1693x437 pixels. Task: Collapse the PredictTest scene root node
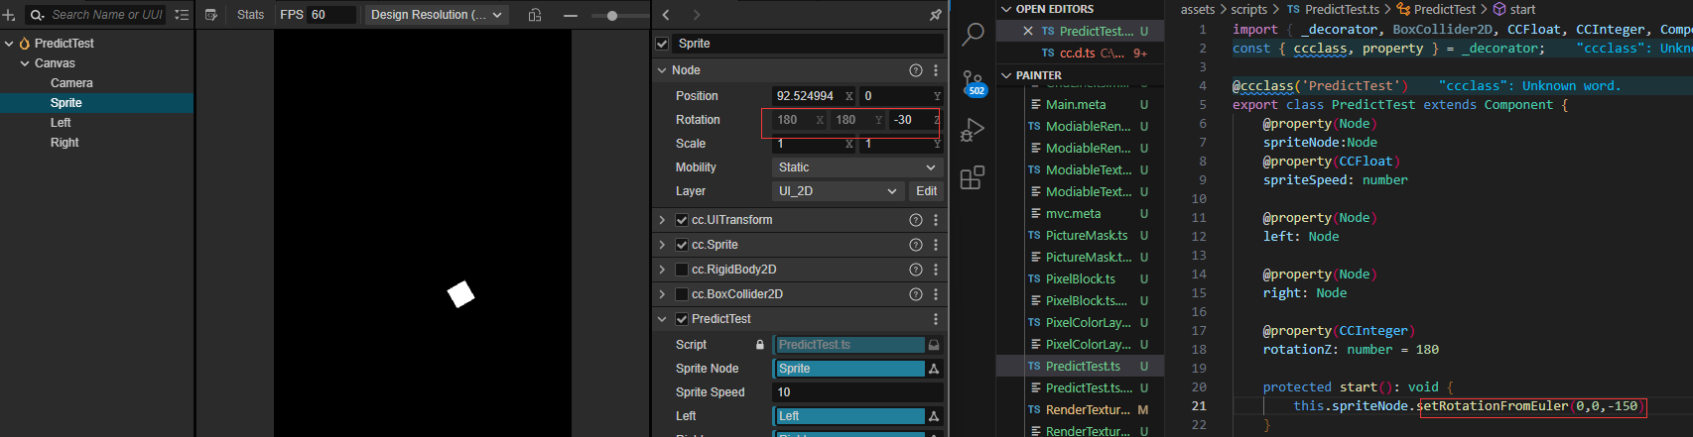coord(9,44)
